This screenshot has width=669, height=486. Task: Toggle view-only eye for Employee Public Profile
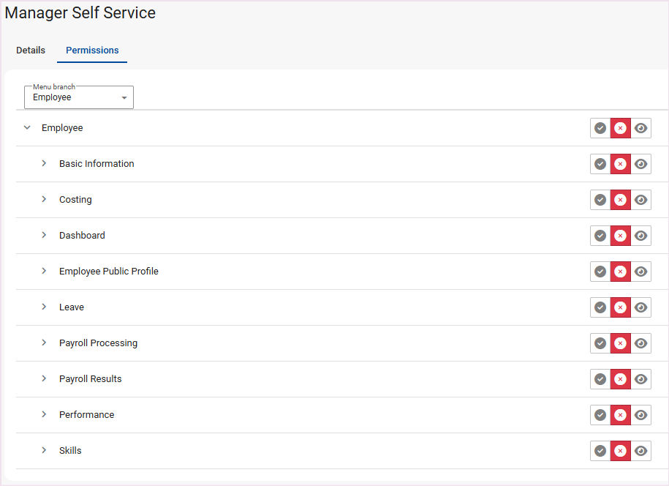[641, 272]
